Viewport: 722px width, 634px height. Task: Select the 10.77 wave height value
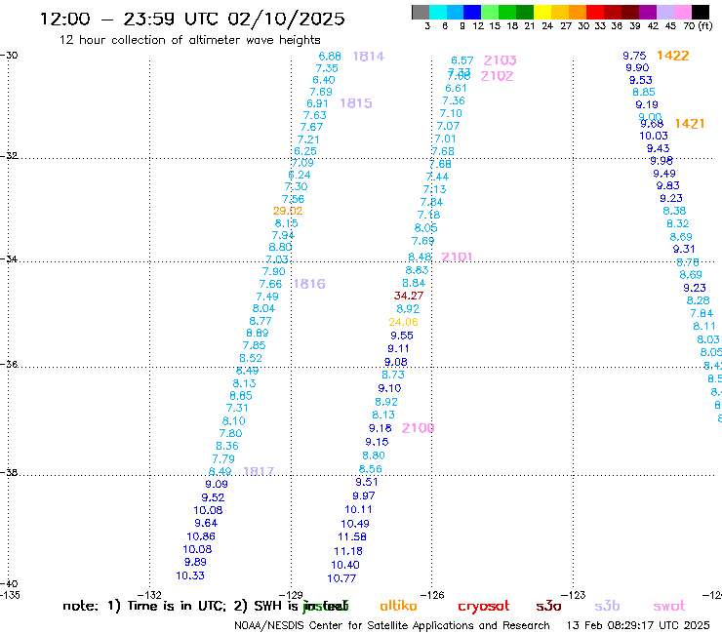341,578
